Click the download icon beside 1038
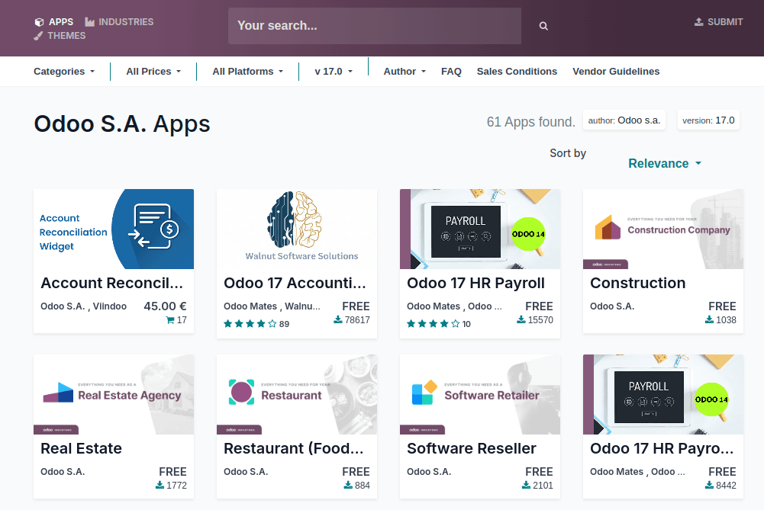This screenshot has height=510, width=764. pyautogui.click(x=710, y=319)
